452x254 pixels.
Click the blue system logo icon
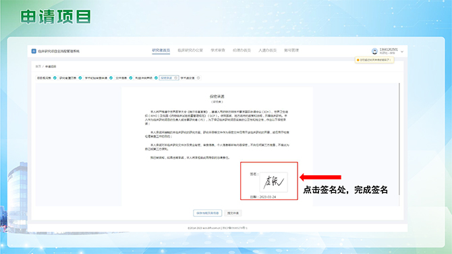point(34,51)
